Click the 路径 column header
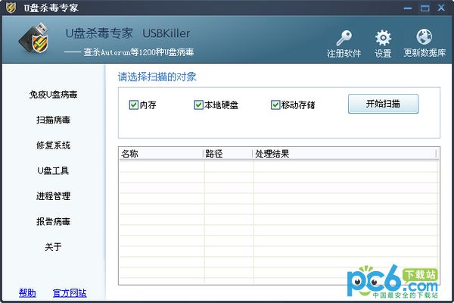 tap(228, 154)
